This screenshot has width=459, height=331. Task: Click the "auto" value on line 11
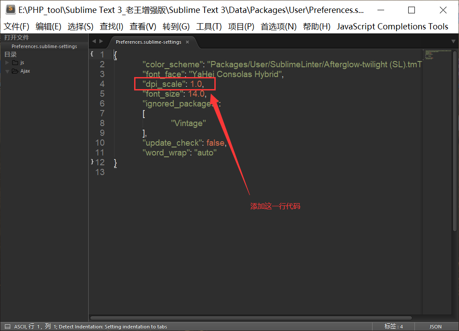(x=205, y=153)
